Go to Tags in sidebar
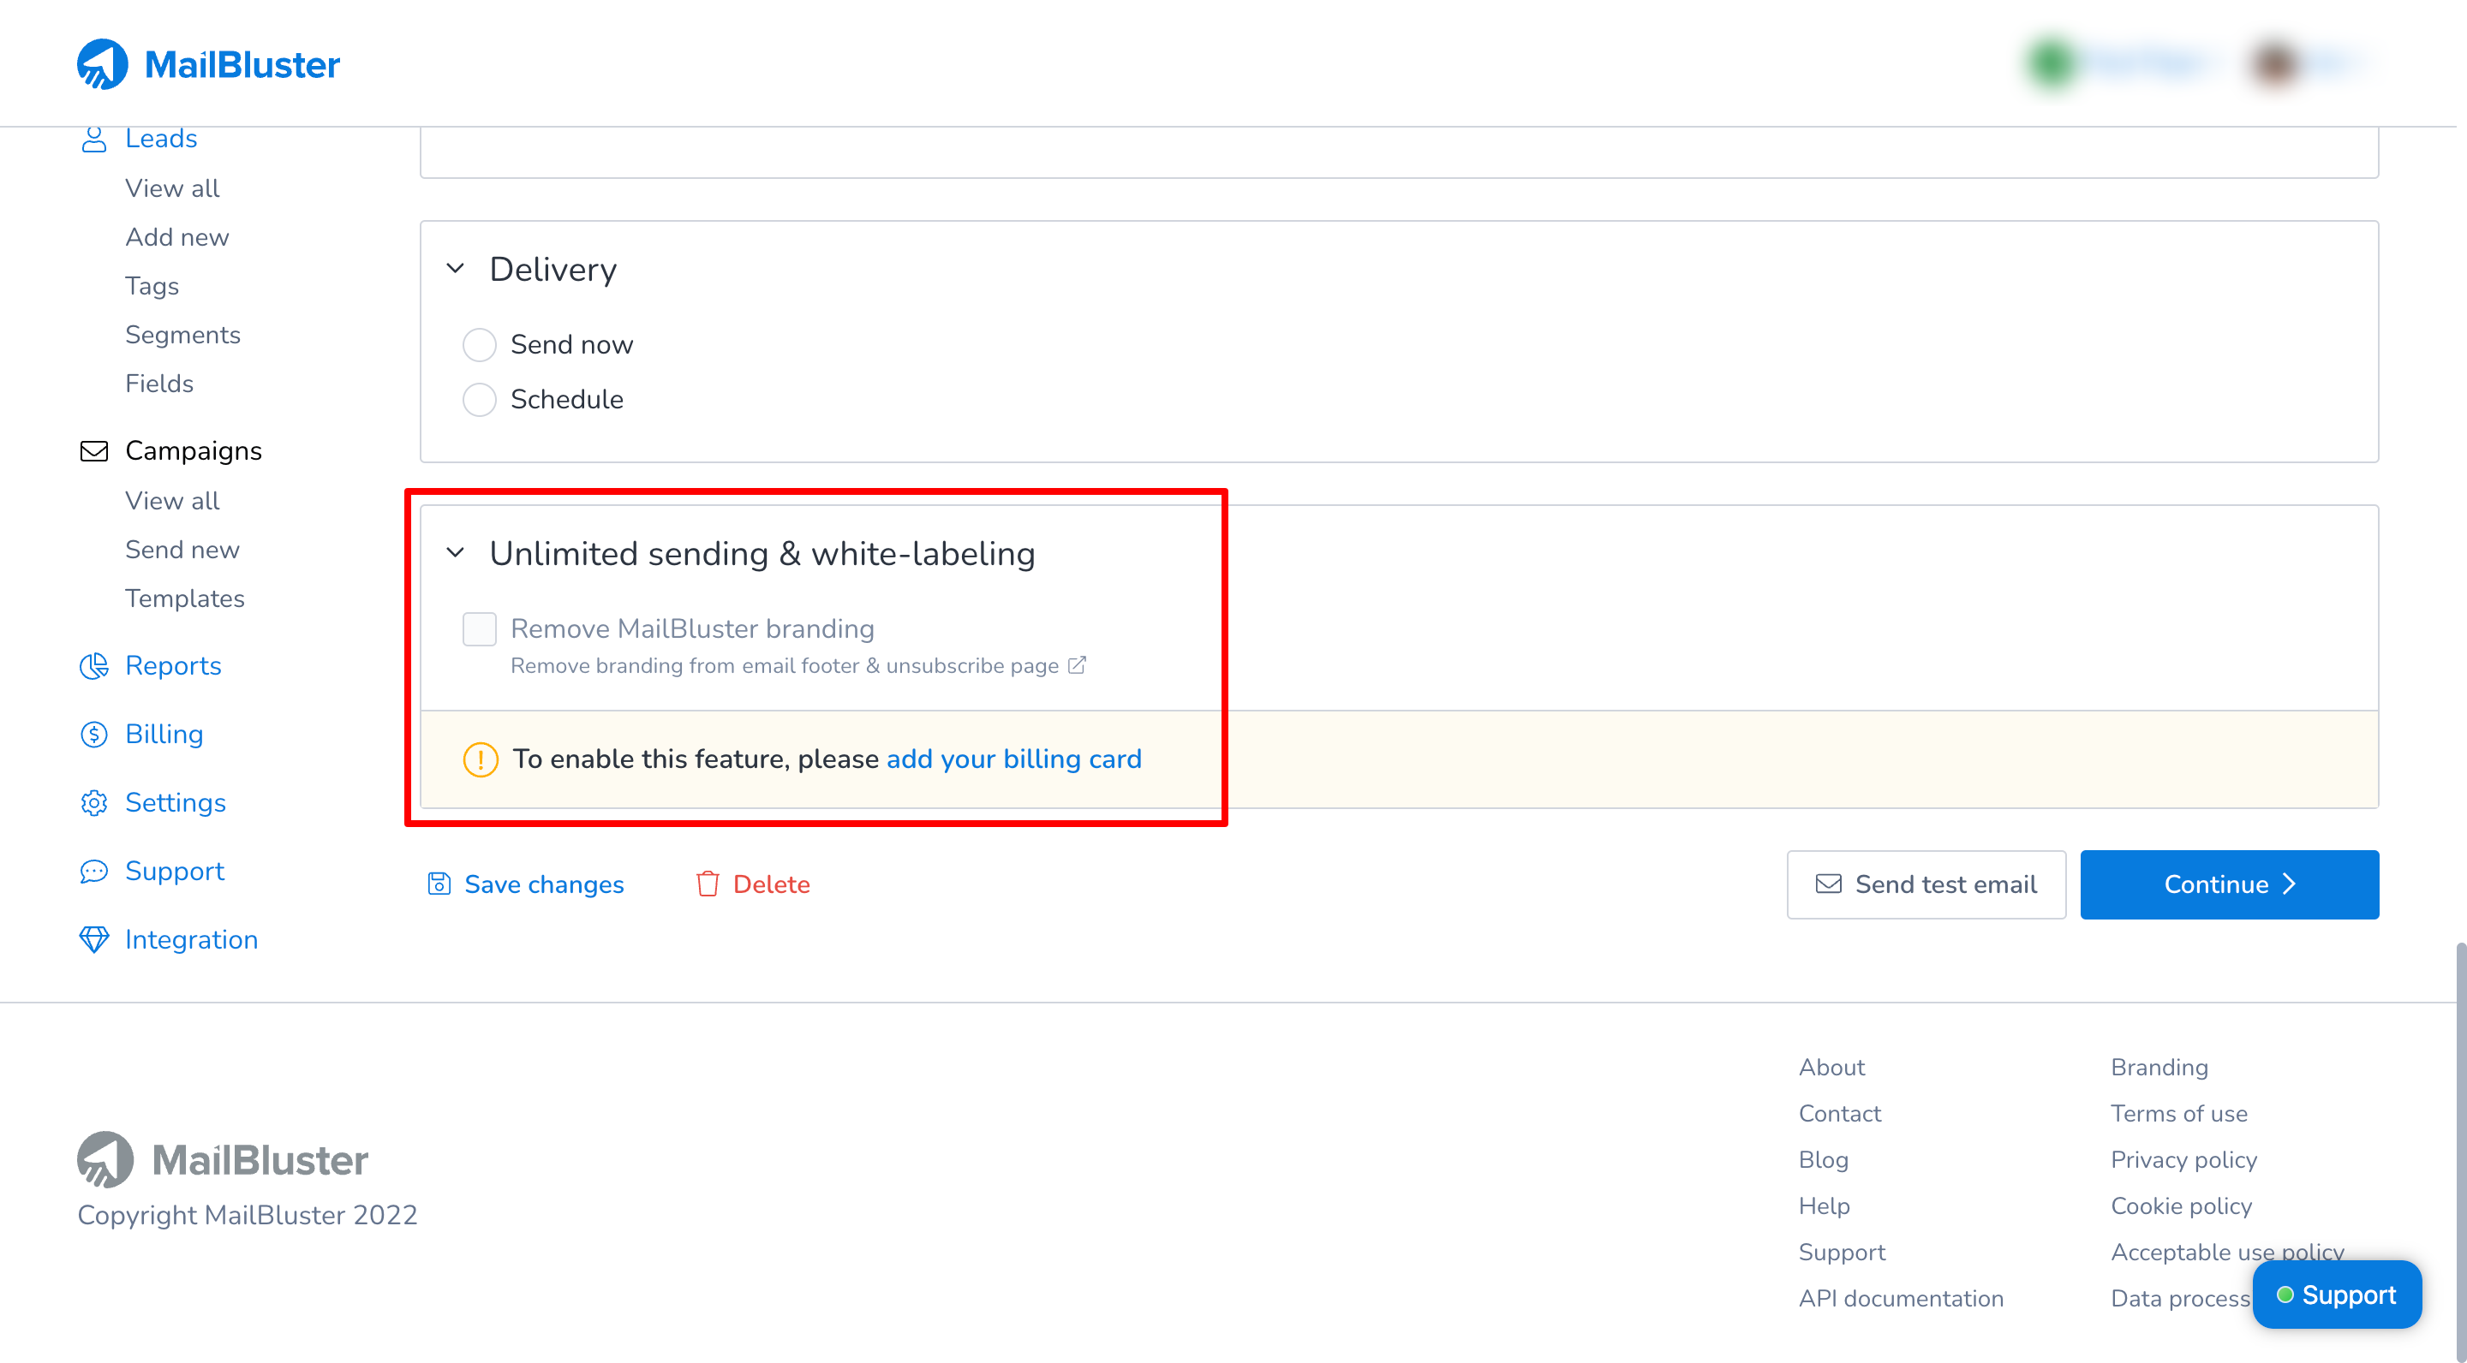The width and height of the screenshot is (2467, 1363). click(152, 286)
